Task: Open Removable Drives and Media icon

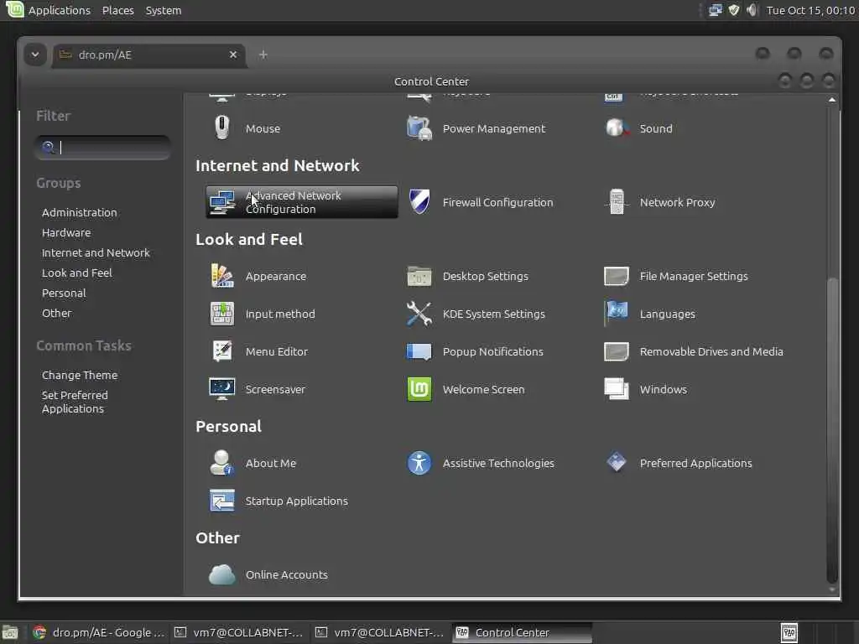Action: (617, 351)
